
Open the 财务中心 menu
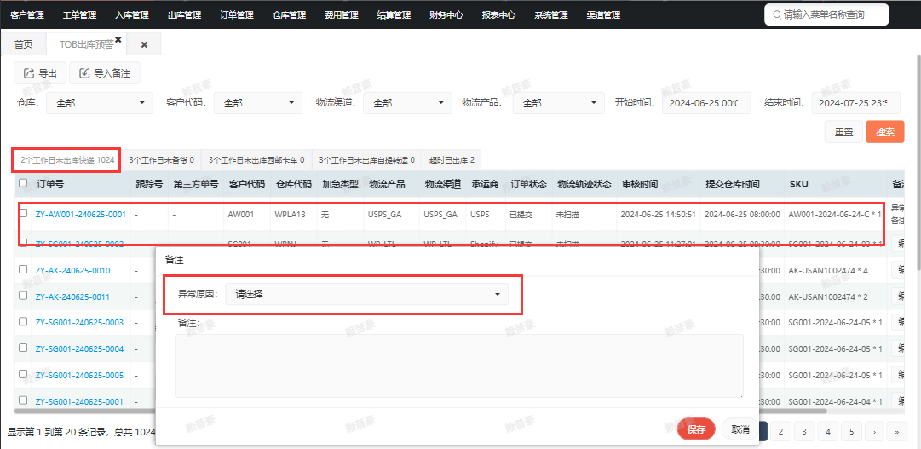tap(446, 15)
